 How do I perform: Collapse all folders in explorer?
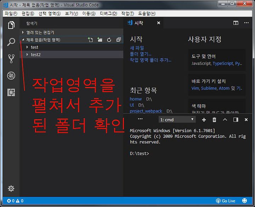(x=119, y=40)
